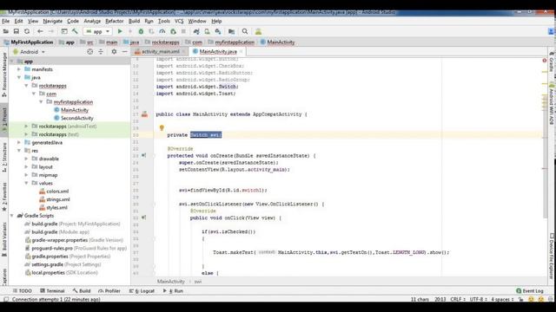The image size is (556, 312).
Task: Open the AVD Manager icon
Action: coord(207,31)
